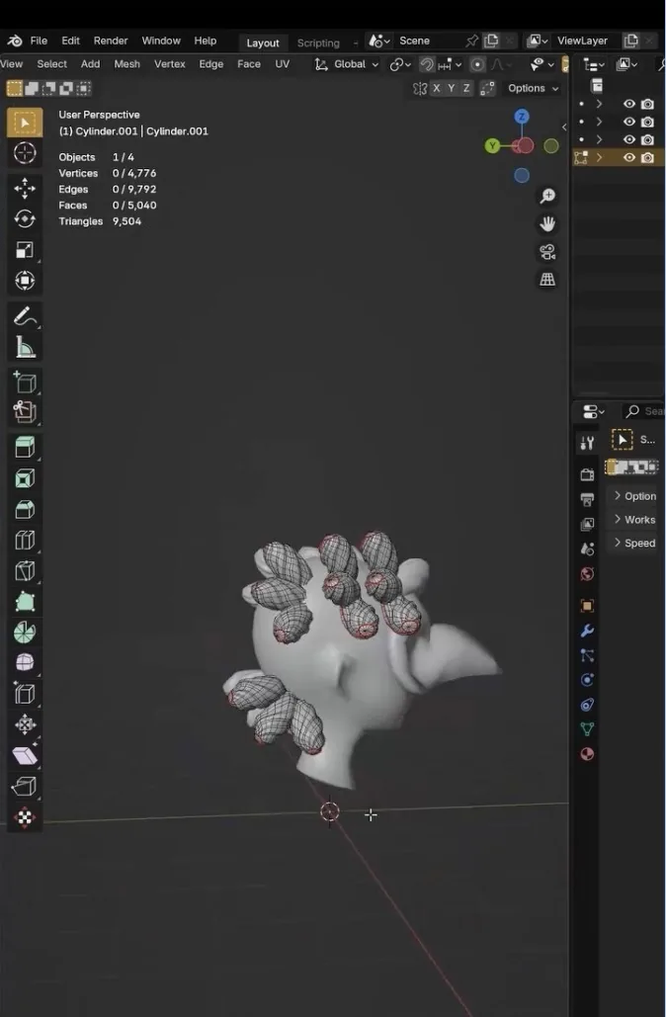666x1017 pixels.
Task: Open the Global transform orientation dropdown
Action: (347, 64)
